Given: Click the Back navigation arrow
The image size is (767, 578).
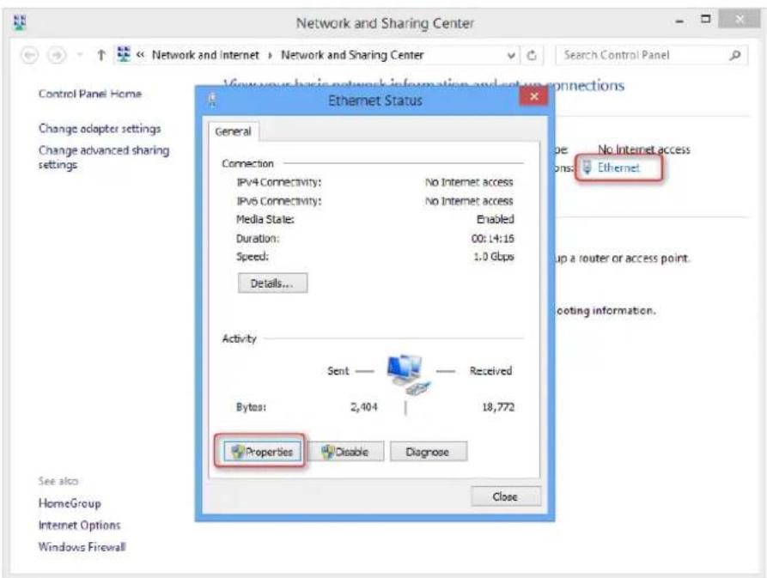Looking at the screenshot, I should 29,55.
